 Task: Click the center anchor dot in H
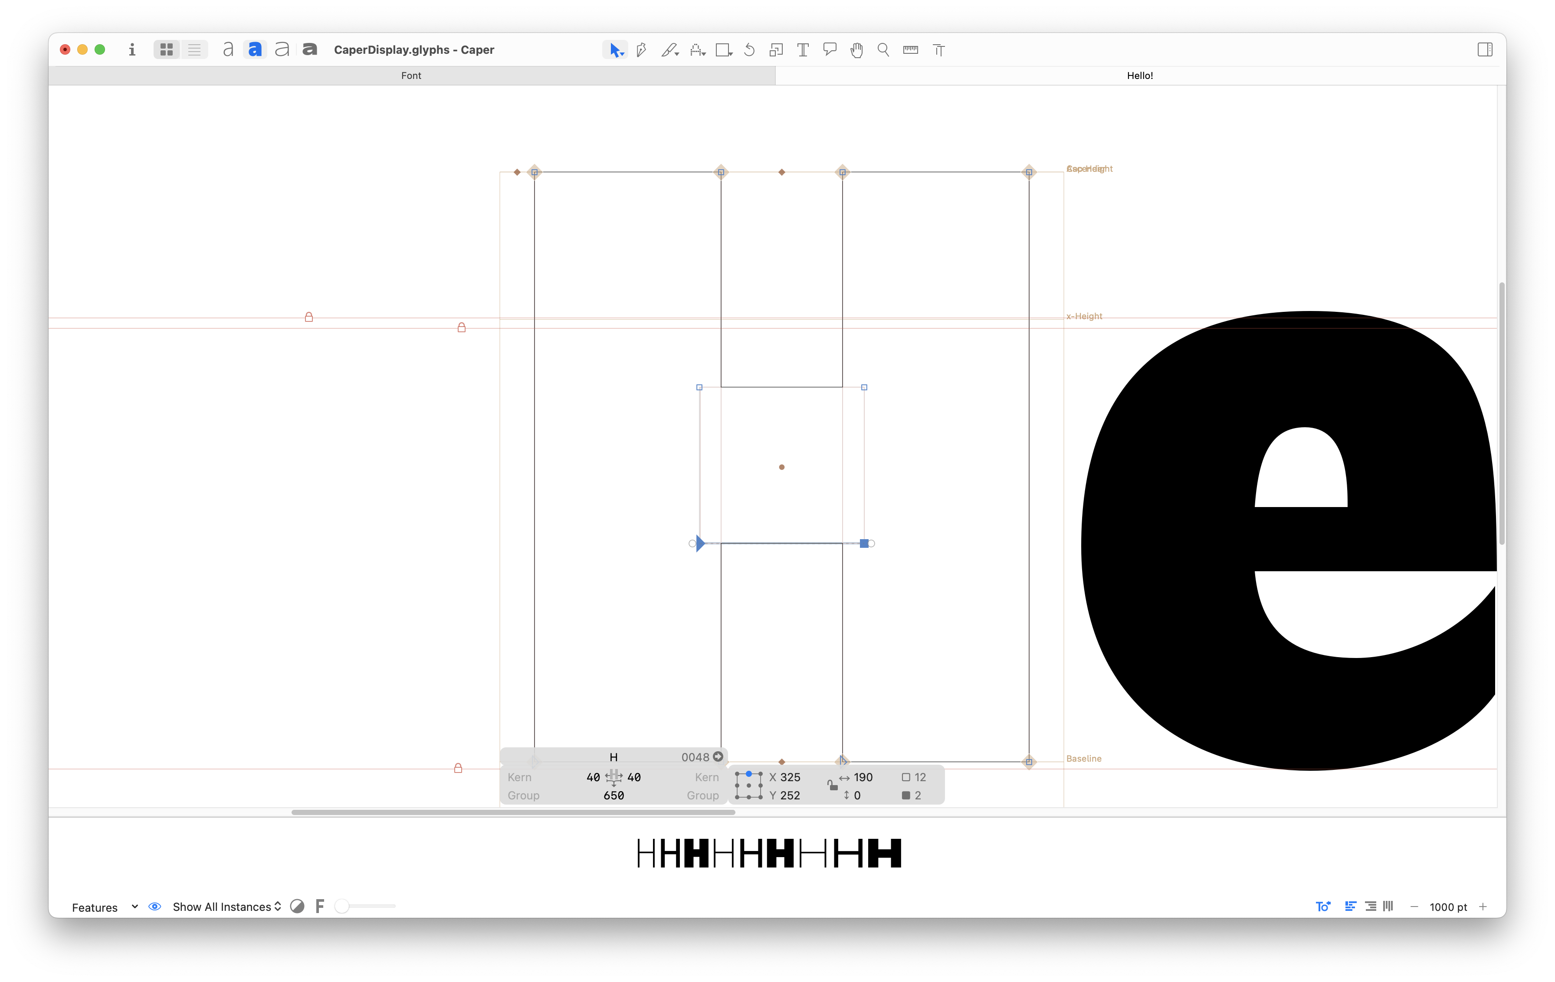(x=781, y=467)
